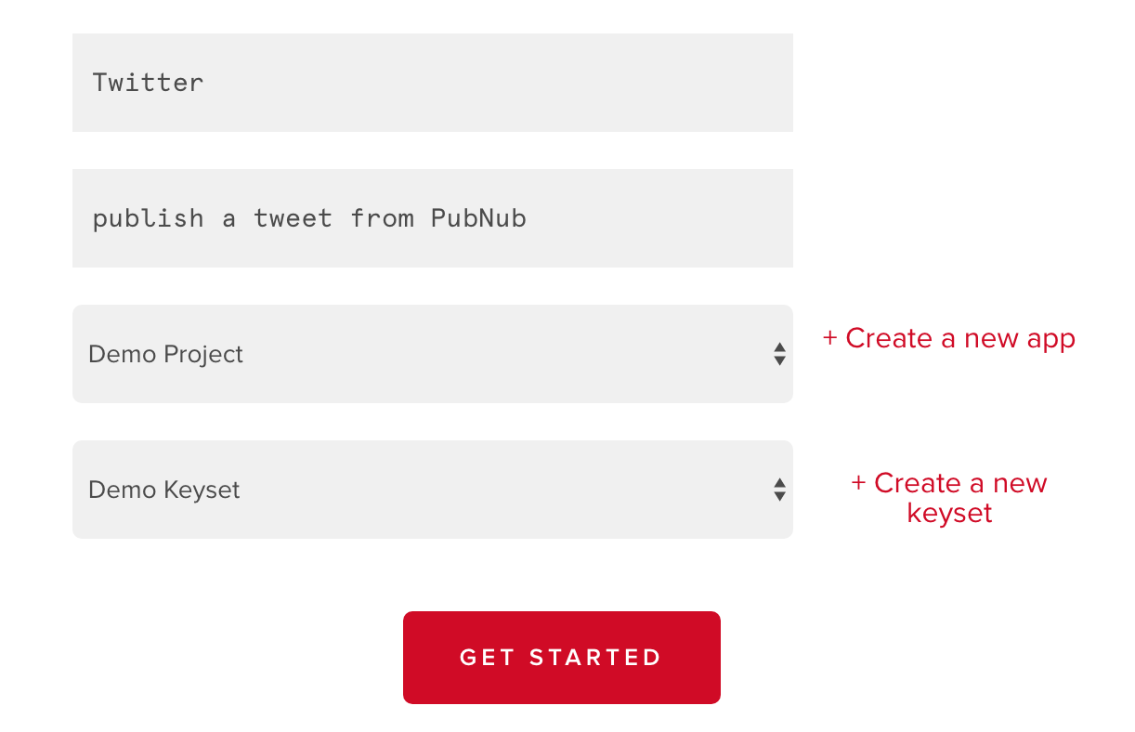This screenshot has width=1135, height=732.
Task: Select the "Demo Project" value text
Action: point(165,354)
